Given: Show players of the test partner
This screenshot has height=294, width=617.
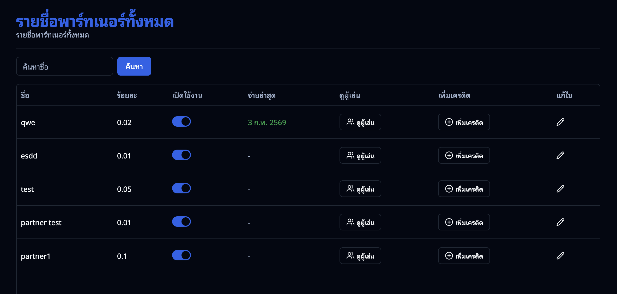Looking at the screenshot, I should pos(360,189).
